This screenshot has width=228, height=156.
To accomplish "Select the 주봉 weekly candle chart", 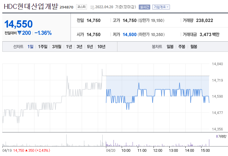I will (182, 47).
